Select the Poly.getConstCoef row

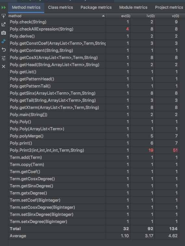click(x=94, y=43)
